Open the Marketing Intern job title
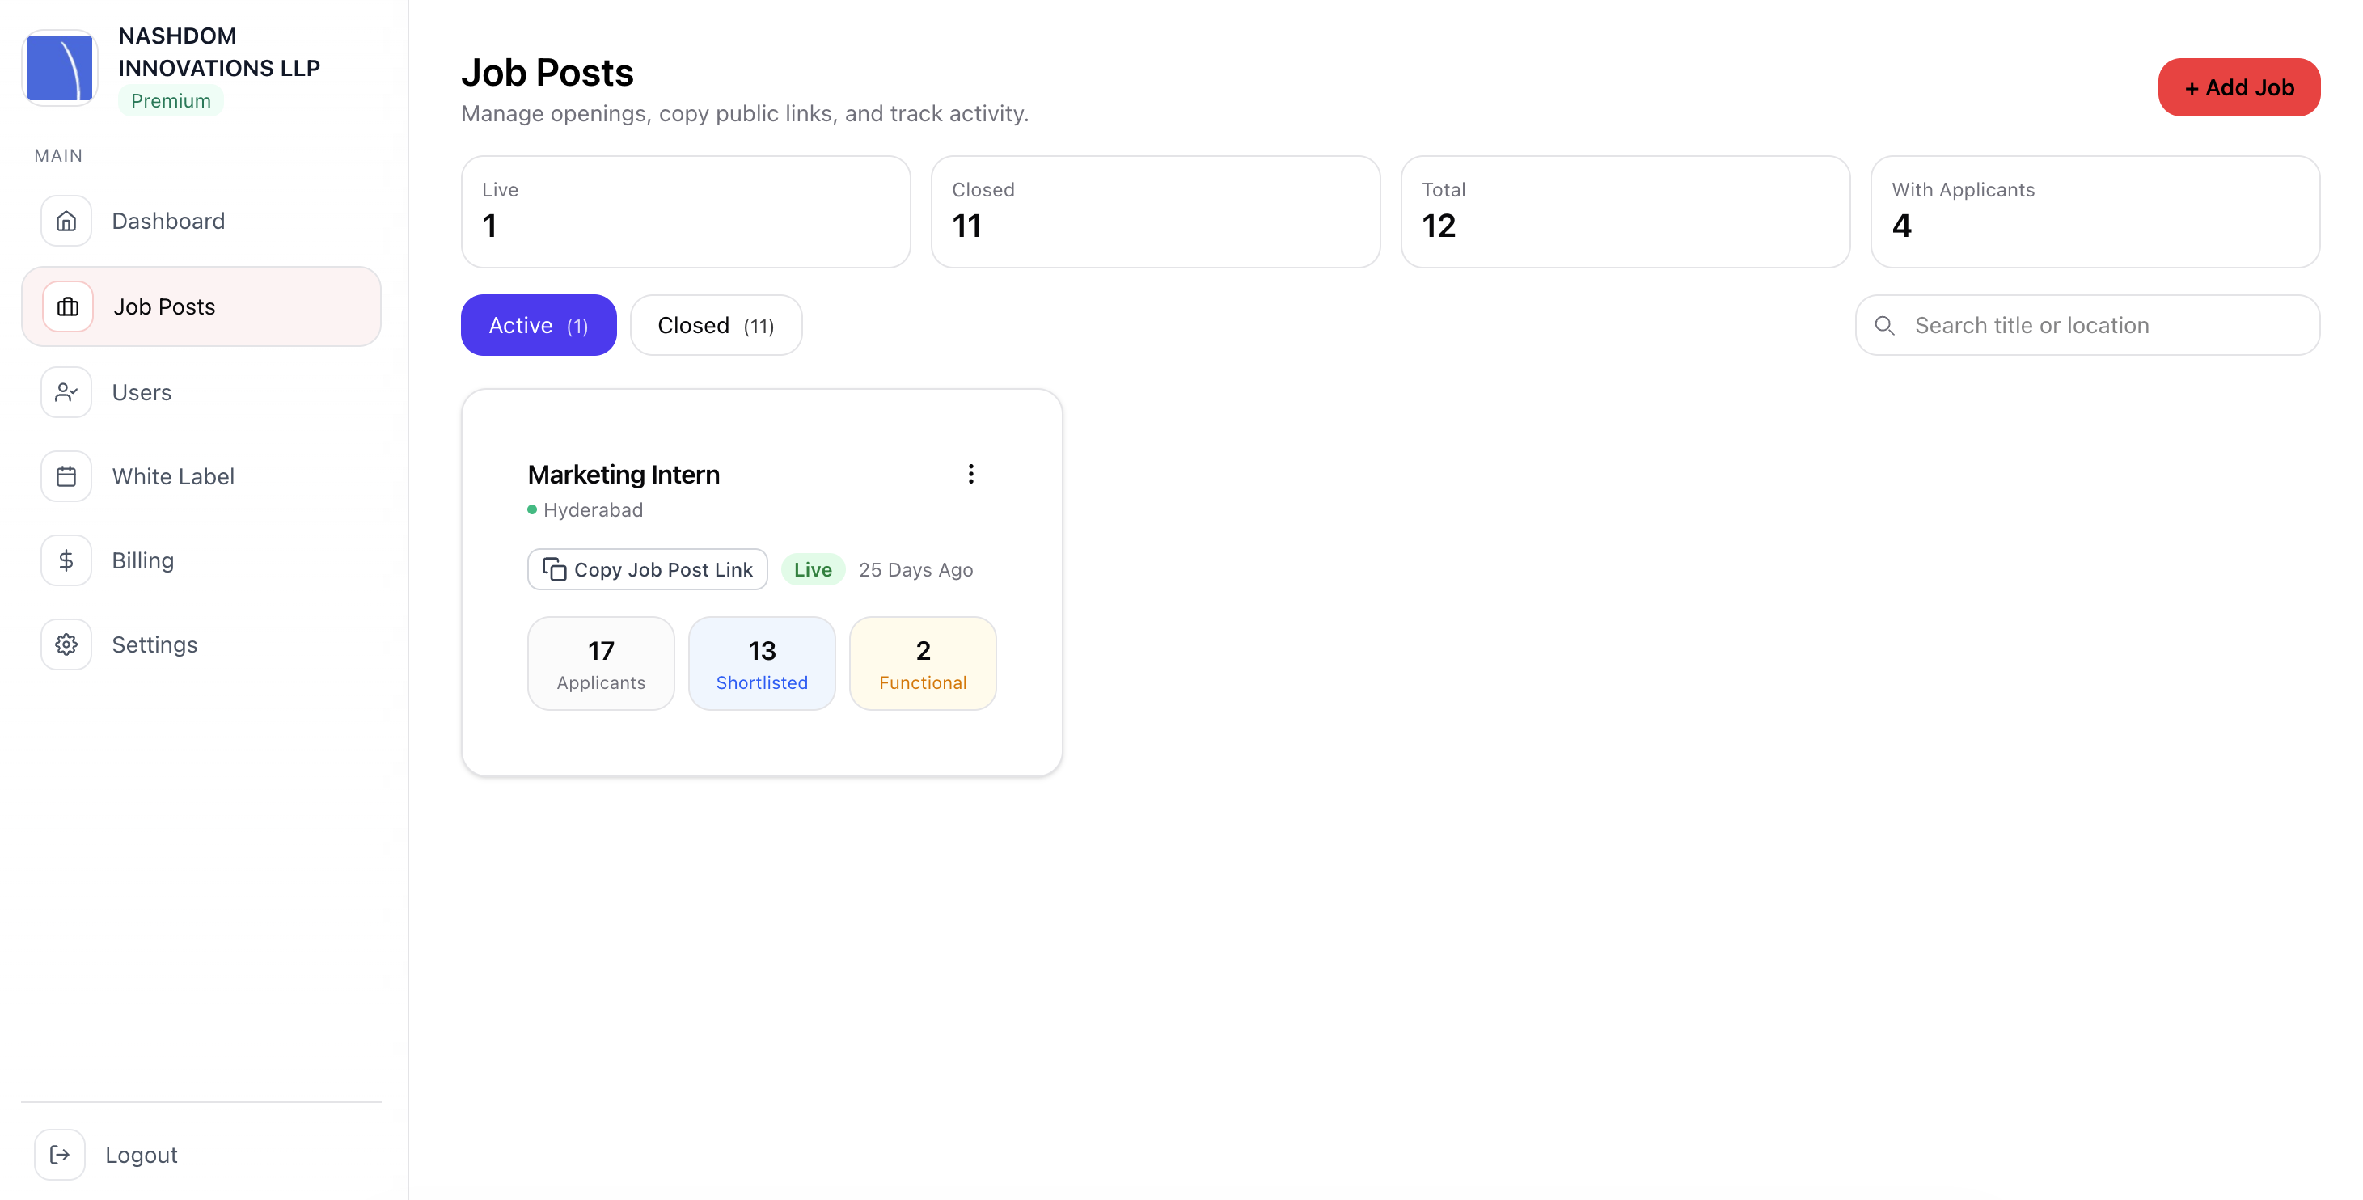Screen dimensions: 2363x1200 pos(624,475)
